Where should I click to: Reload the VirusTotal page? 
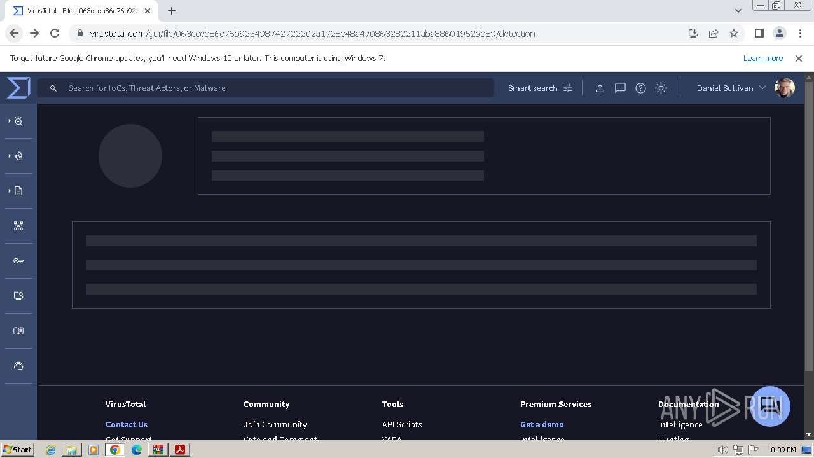pos(55,33)
